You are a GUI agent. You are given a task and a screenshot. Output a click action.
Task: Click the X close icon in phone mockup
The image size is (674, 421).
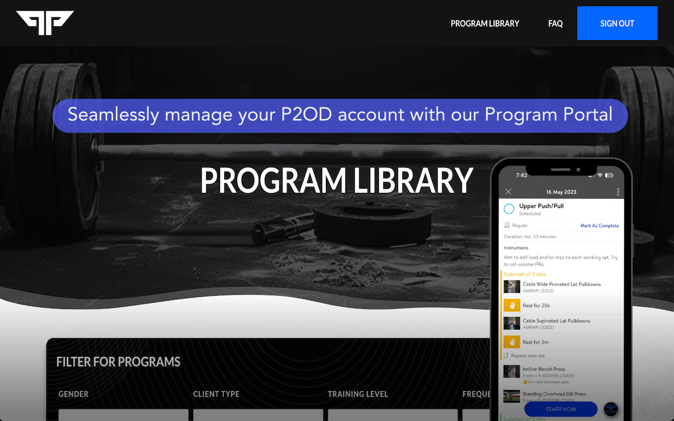pyautogui.click(x=508, y=192)
